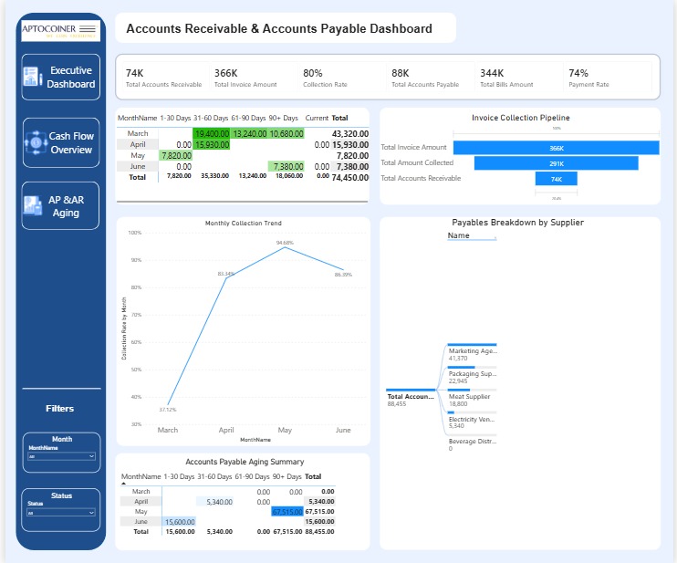Screen dimensions: 677x563
Task: Select the 10,680.00 March cell
Action: pyautogui.click(x=286, y=134)
